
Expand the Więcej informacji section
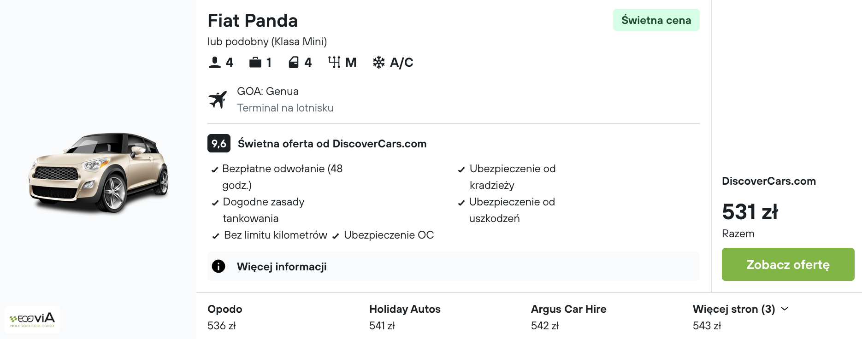(x=282, y=266)
